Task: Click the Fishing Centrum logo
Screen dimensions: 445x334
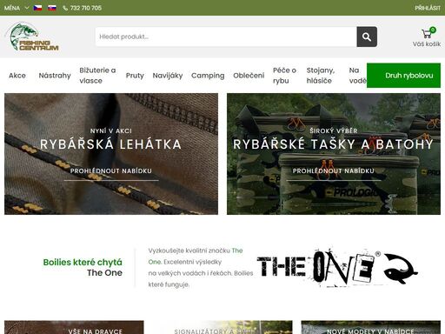Action: [33, 37]
